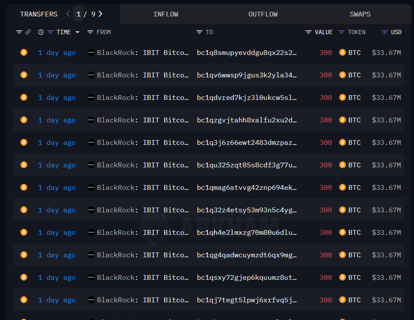Open BlackRock IBIT sender on the bc1q8smupyevddgu8qx22s2 row
The image size is (414, 320).
coord(143,52)
